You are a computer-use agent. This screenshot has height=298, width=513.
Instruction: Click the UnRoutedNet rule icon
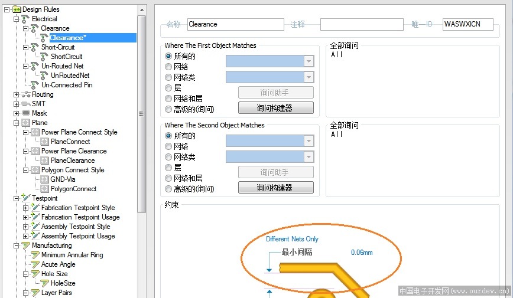click(x=44, y=76)
